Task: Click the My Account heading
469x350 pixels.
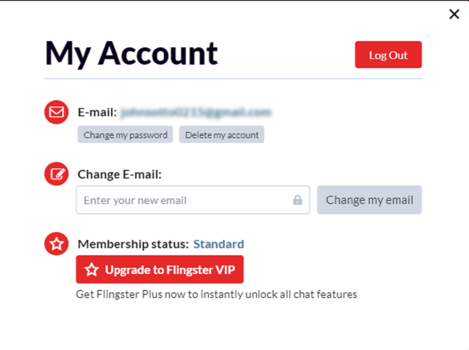Action: coord(131,53)
